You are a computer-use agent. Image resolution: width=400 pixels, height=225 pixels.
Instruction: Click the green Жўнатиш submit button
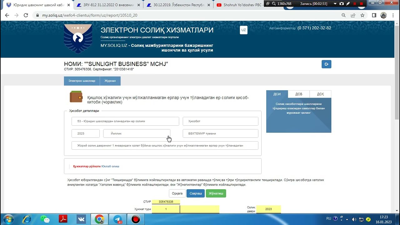tap(216, 193)
